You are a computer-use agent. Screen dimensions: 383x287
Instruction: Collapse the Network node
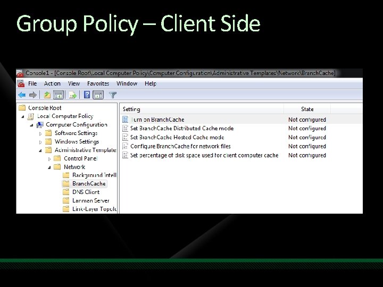pos(49,167)
